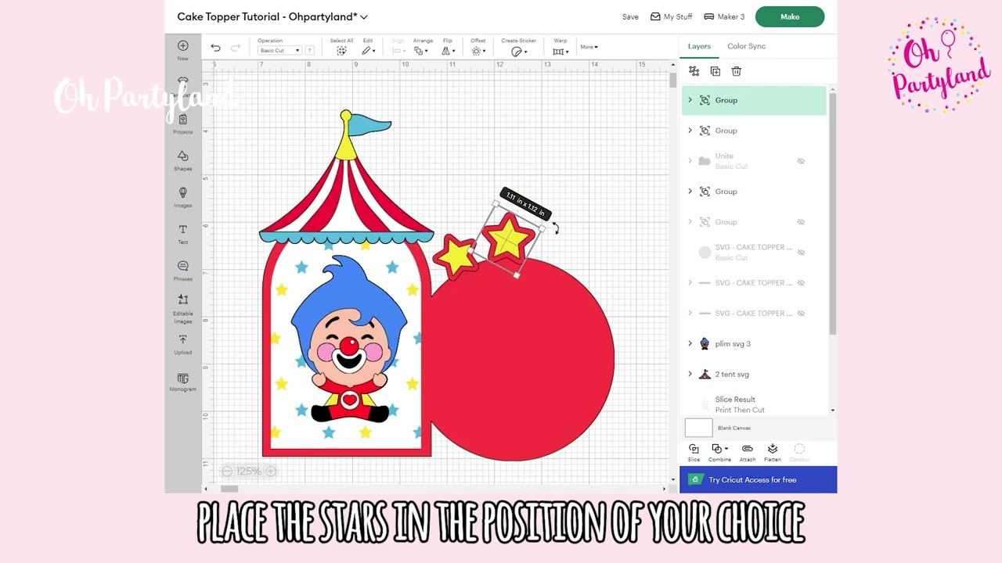Expand the highlighted top Group layer
1002x563 pixels.
(690, 100)
